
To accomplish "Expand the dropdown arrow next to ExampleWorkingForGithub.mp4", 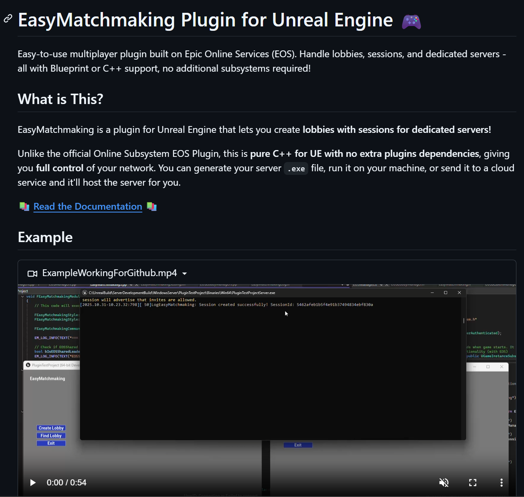I will click(x=185, y=274).
